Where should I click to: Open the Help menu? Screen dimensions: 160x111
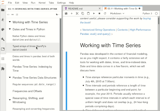click(71, 3)
